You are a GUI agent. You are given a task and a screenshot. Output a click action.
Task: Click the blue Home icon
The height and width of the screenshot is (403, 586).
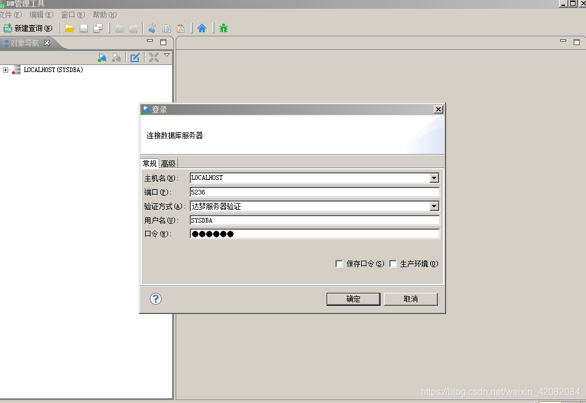pos(202,29)
